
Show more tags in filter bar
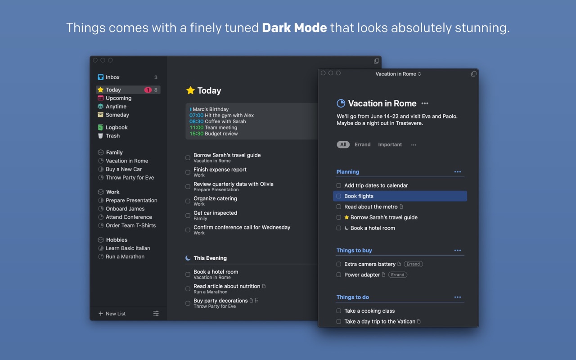(414, 145)
